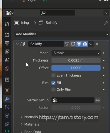Click the Solidify modifier name field
This screenshot has height=133, width=110.
click(46, 44)
